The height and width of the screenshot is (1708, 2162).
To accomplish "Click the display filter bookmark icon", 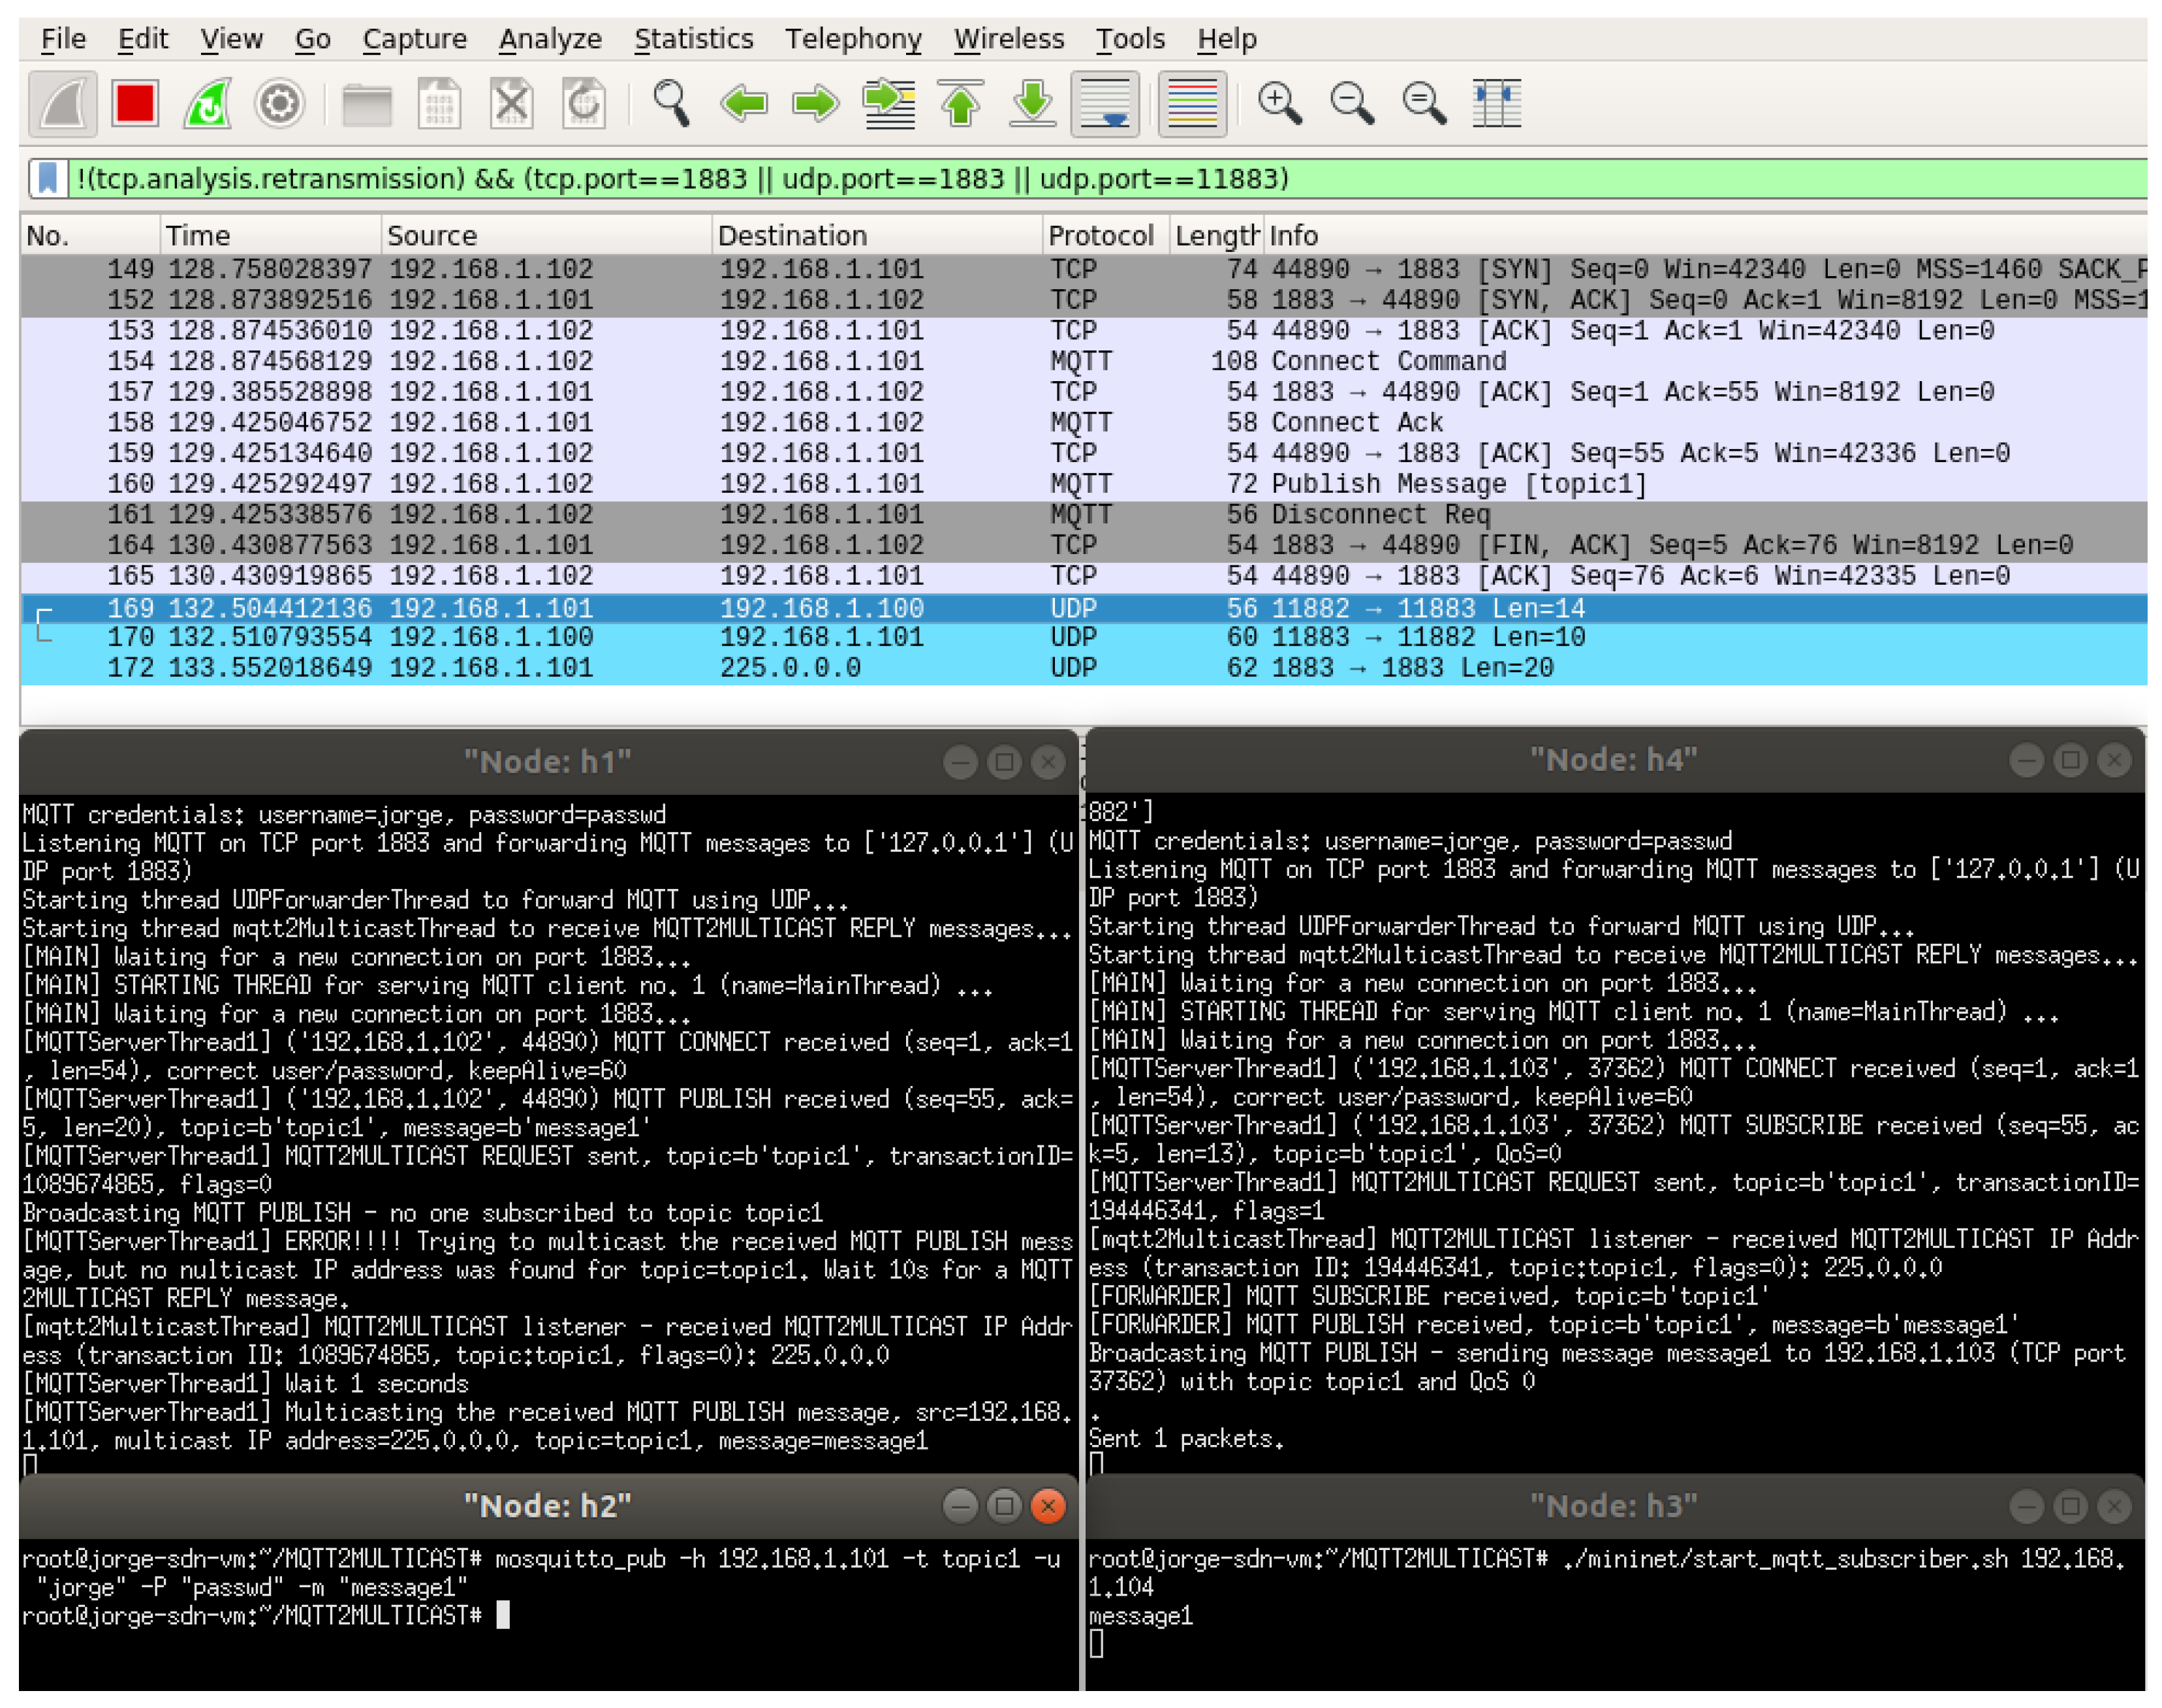I will point(47,179).
